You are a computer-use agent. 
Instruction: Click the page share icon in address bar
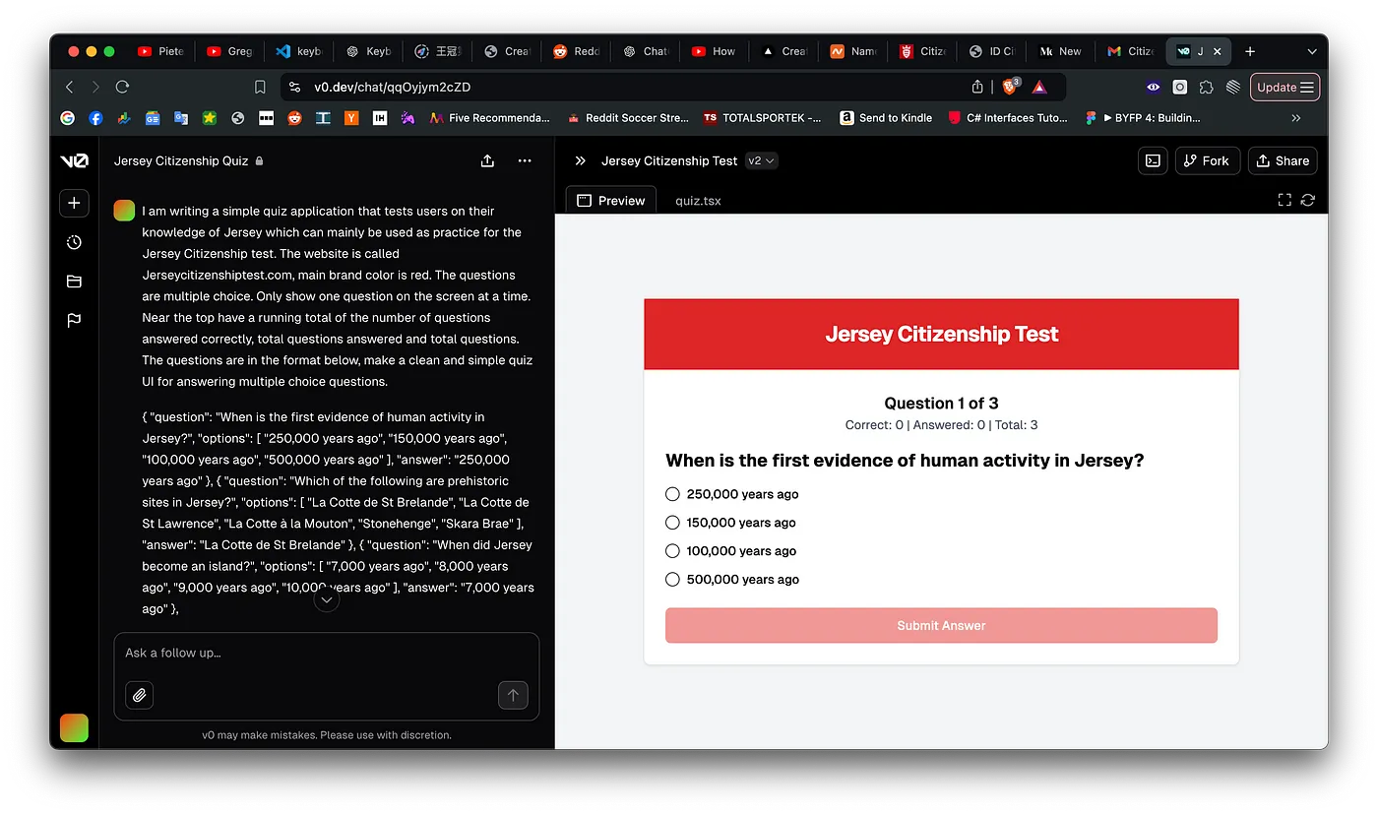pyautogui.click(x=977, y=87)
